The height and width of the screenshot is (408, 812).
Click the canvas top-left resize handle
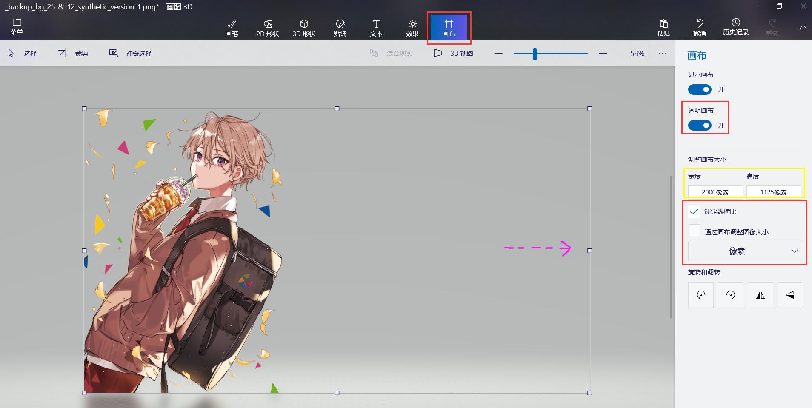tap(84, 109)
